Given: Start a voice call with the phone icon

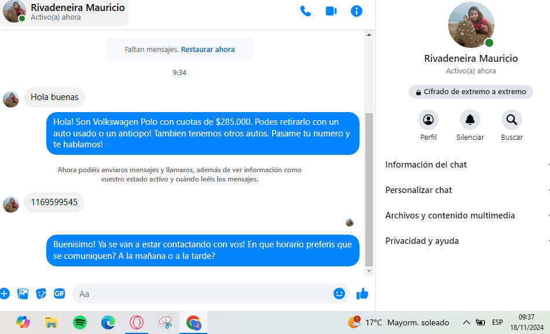Looking at the screenshot, I should pyautogui.click(x=306, y=11).
